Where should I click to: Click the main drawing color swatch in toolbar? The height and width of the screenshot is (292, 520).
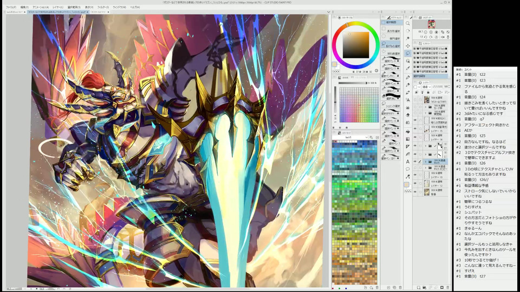[x=406, y=184]
